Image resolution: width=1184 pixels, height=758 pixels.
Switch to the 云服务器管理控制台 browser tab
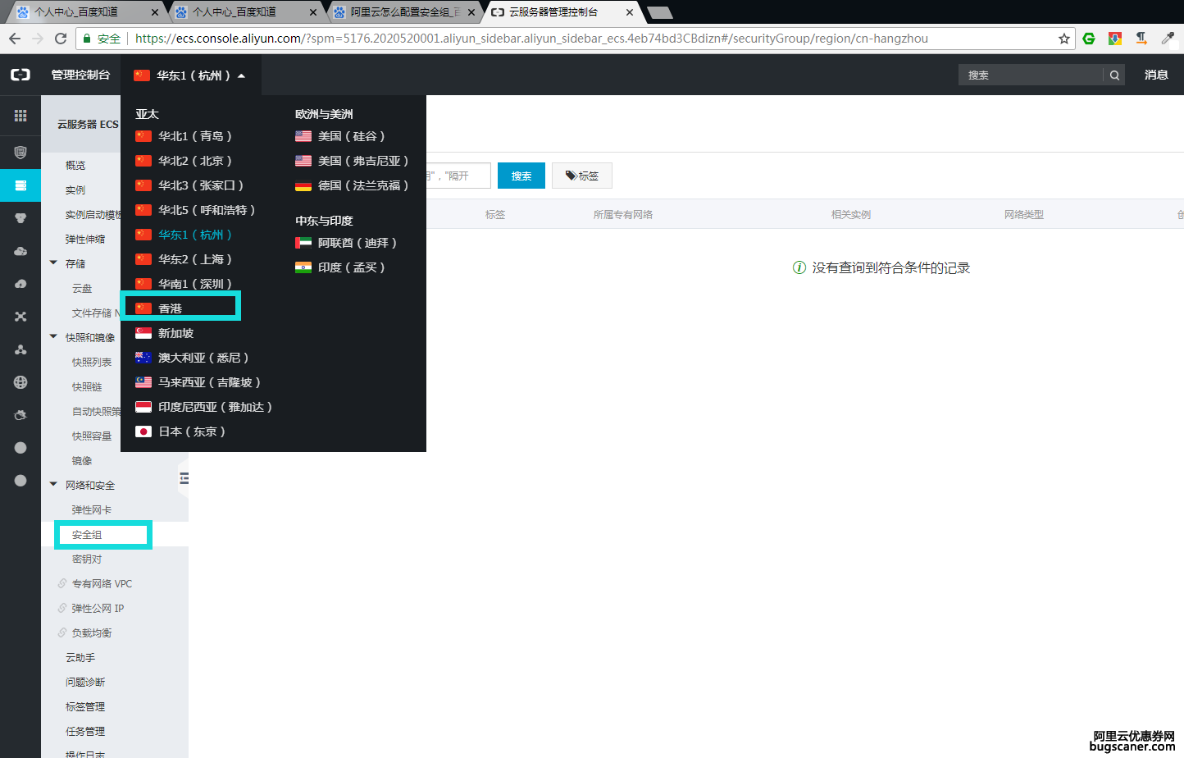pos(562,11)
